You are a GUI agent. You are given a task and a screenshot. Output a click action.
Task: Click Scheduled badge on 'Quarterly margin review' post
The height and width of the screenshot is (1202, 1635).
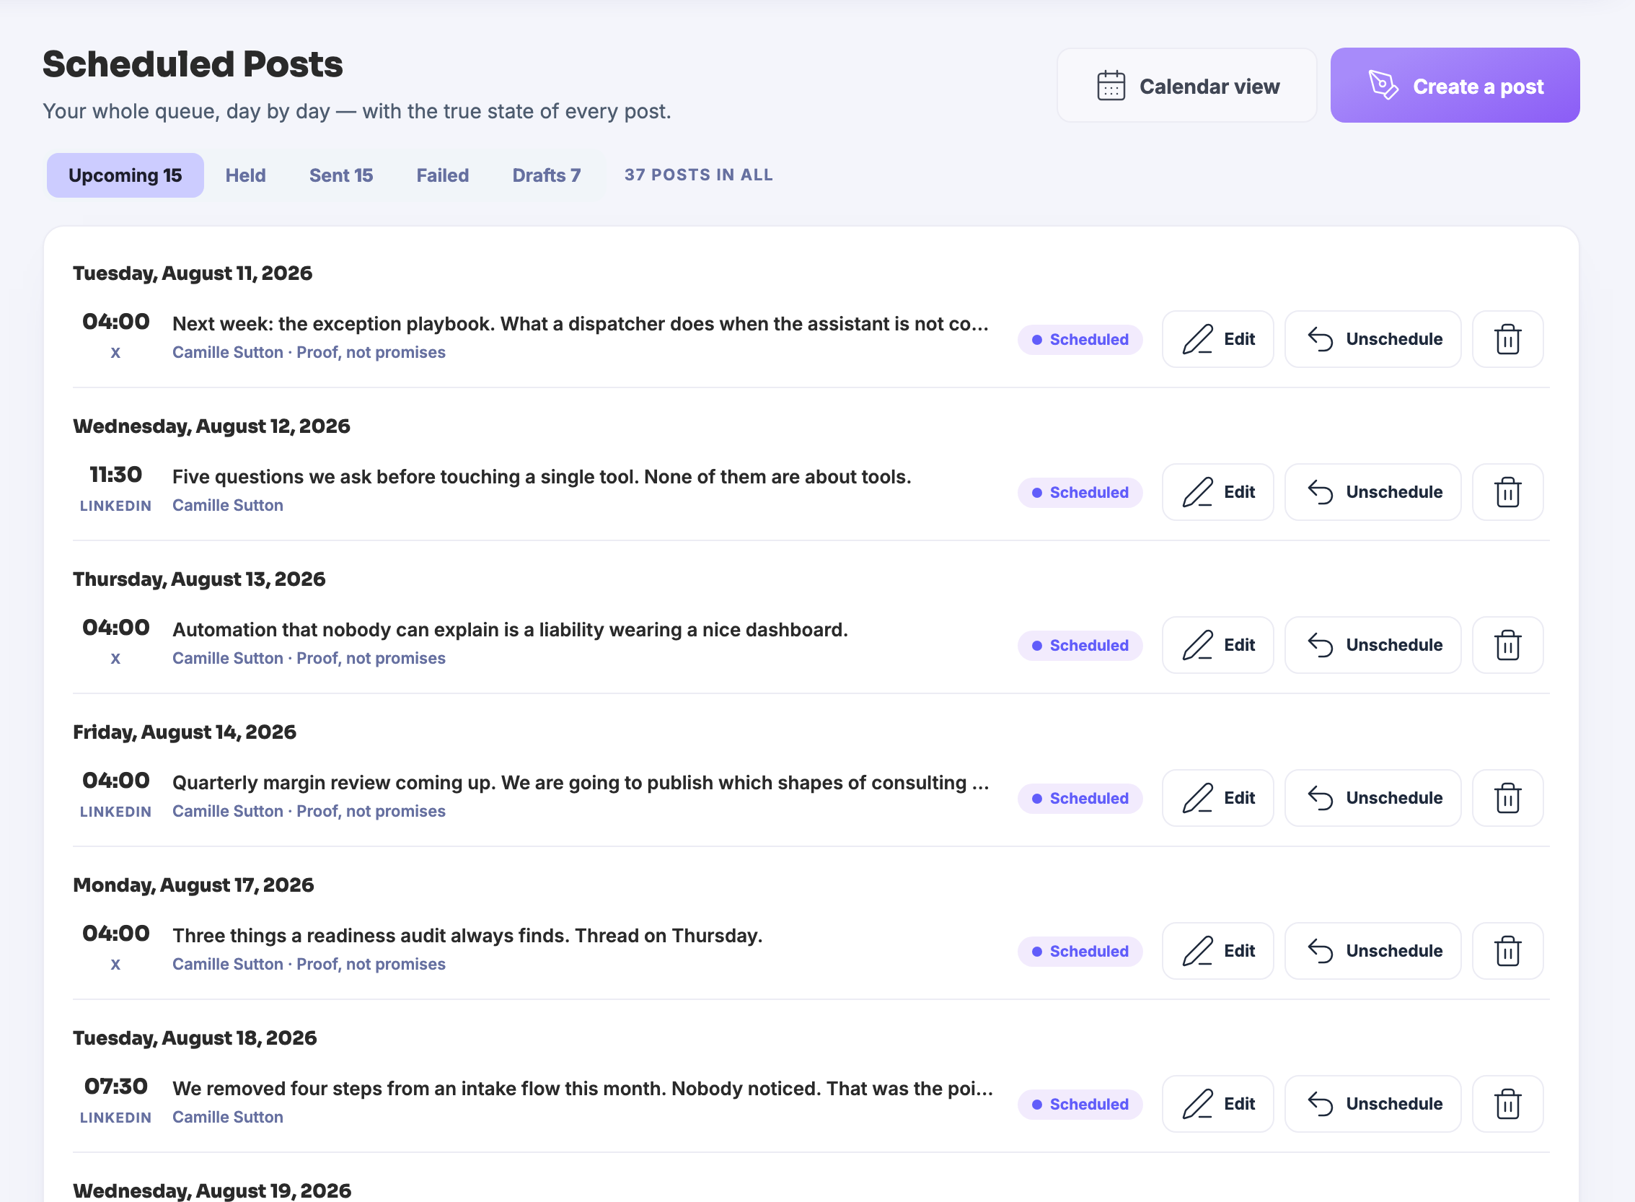click(x=1080, y=799)
